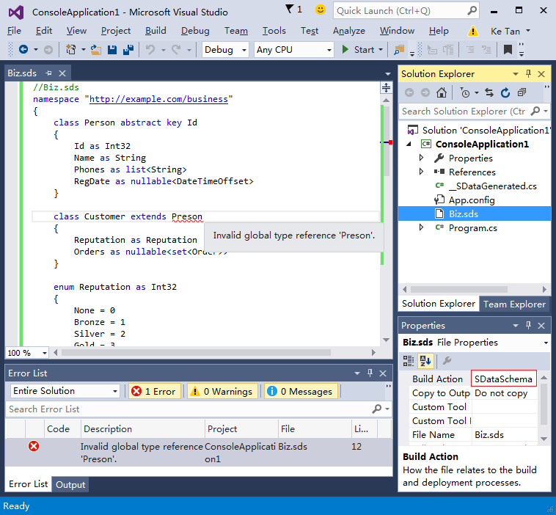This screenshot has width=556, height=515.
Task: Click Solution Explorer Sync with Active Document icon
Action: coord(489,93)
